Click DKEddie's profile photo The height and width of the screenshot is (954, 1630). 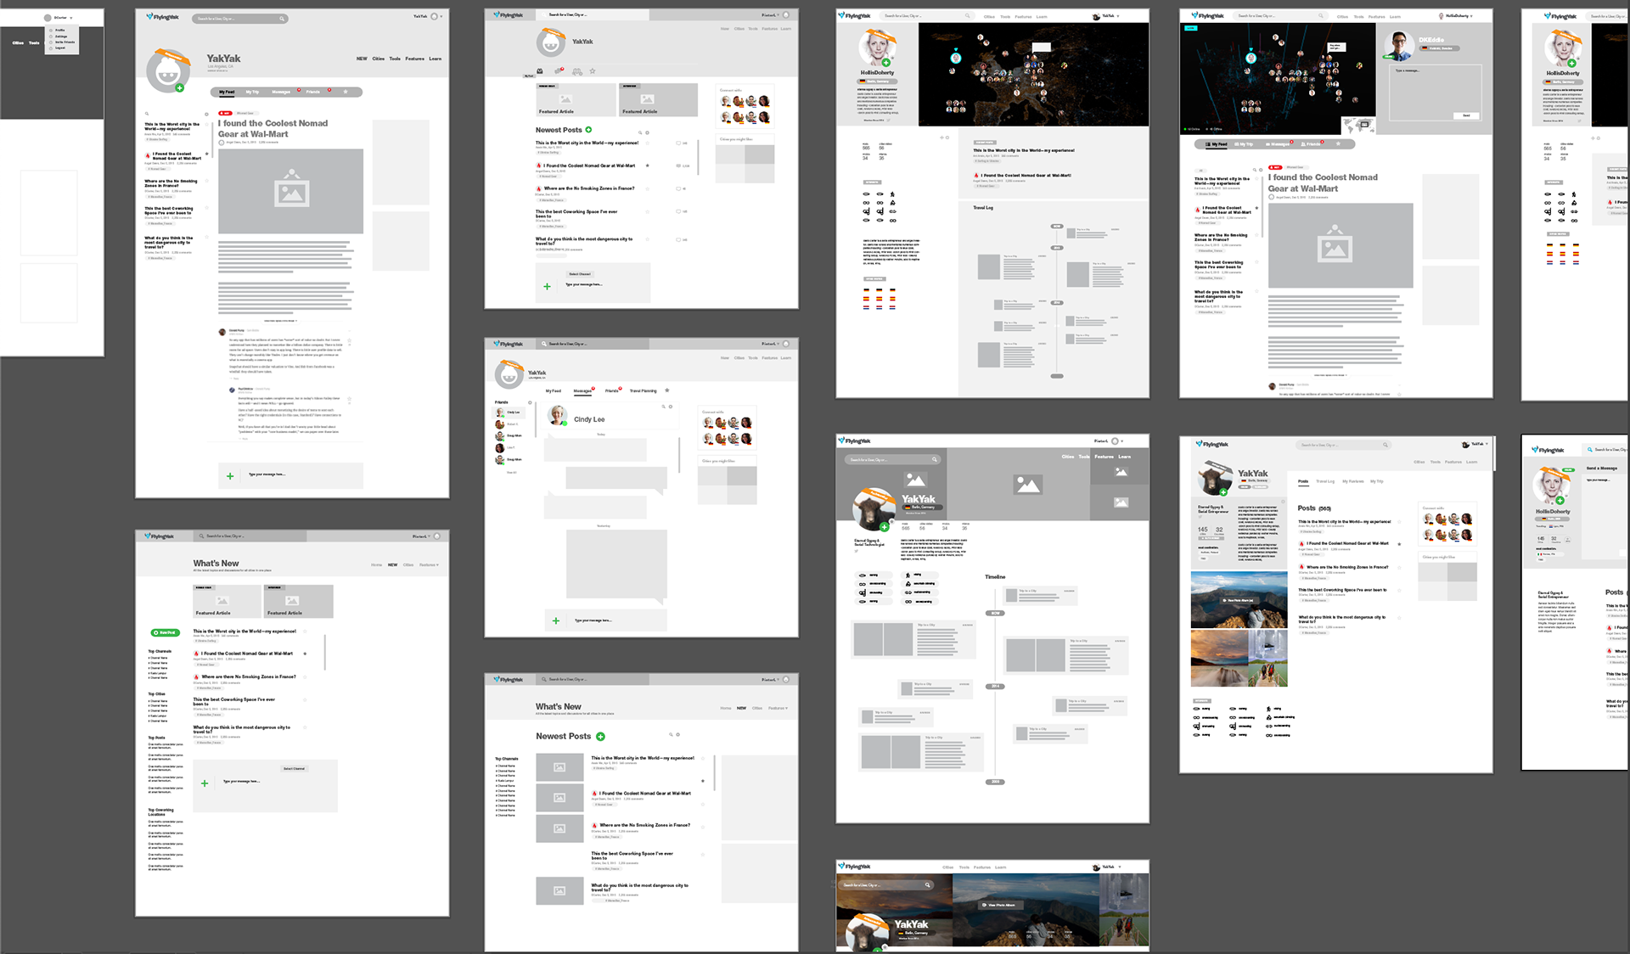[x=1399, y=46]
